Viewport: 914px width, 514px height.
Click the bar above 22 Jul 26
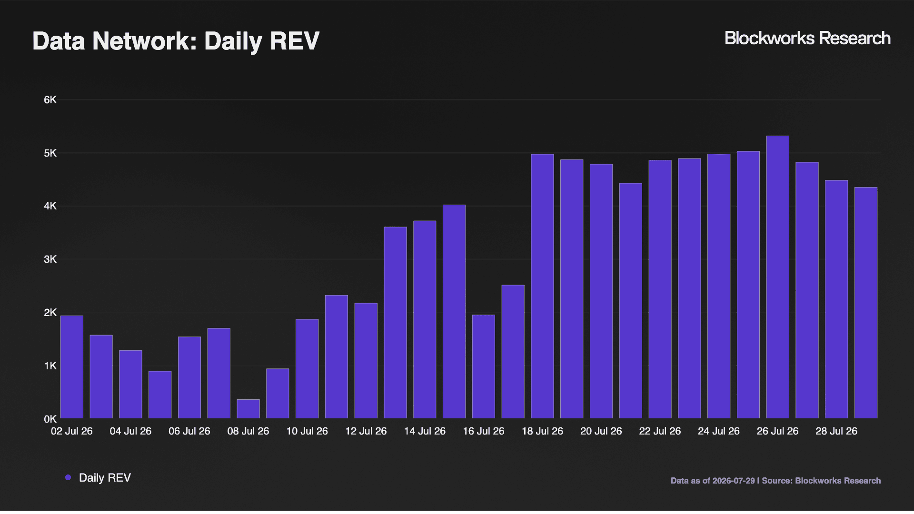[x=660, y=290]
